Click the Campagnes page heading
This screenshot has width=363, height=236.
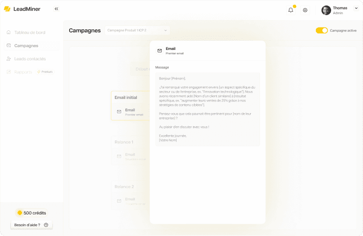click(x=85, y=30)
